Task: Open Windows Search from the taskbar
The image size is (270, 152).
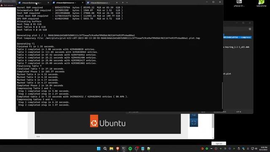Action: tap(105, 149)
